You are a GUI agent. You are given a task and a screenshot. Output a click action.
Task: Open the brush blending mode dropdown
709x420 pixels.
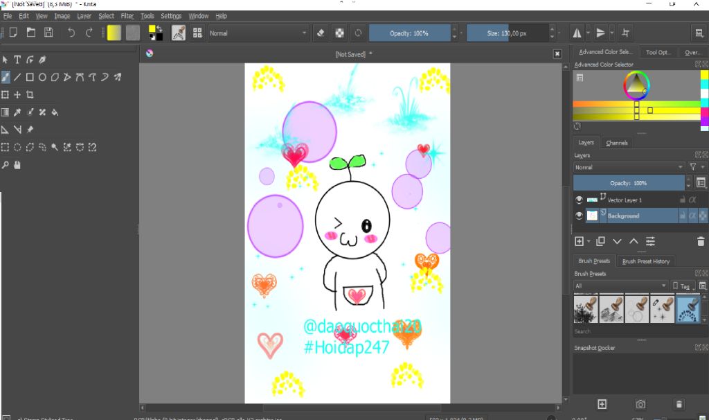coord(258,33)
